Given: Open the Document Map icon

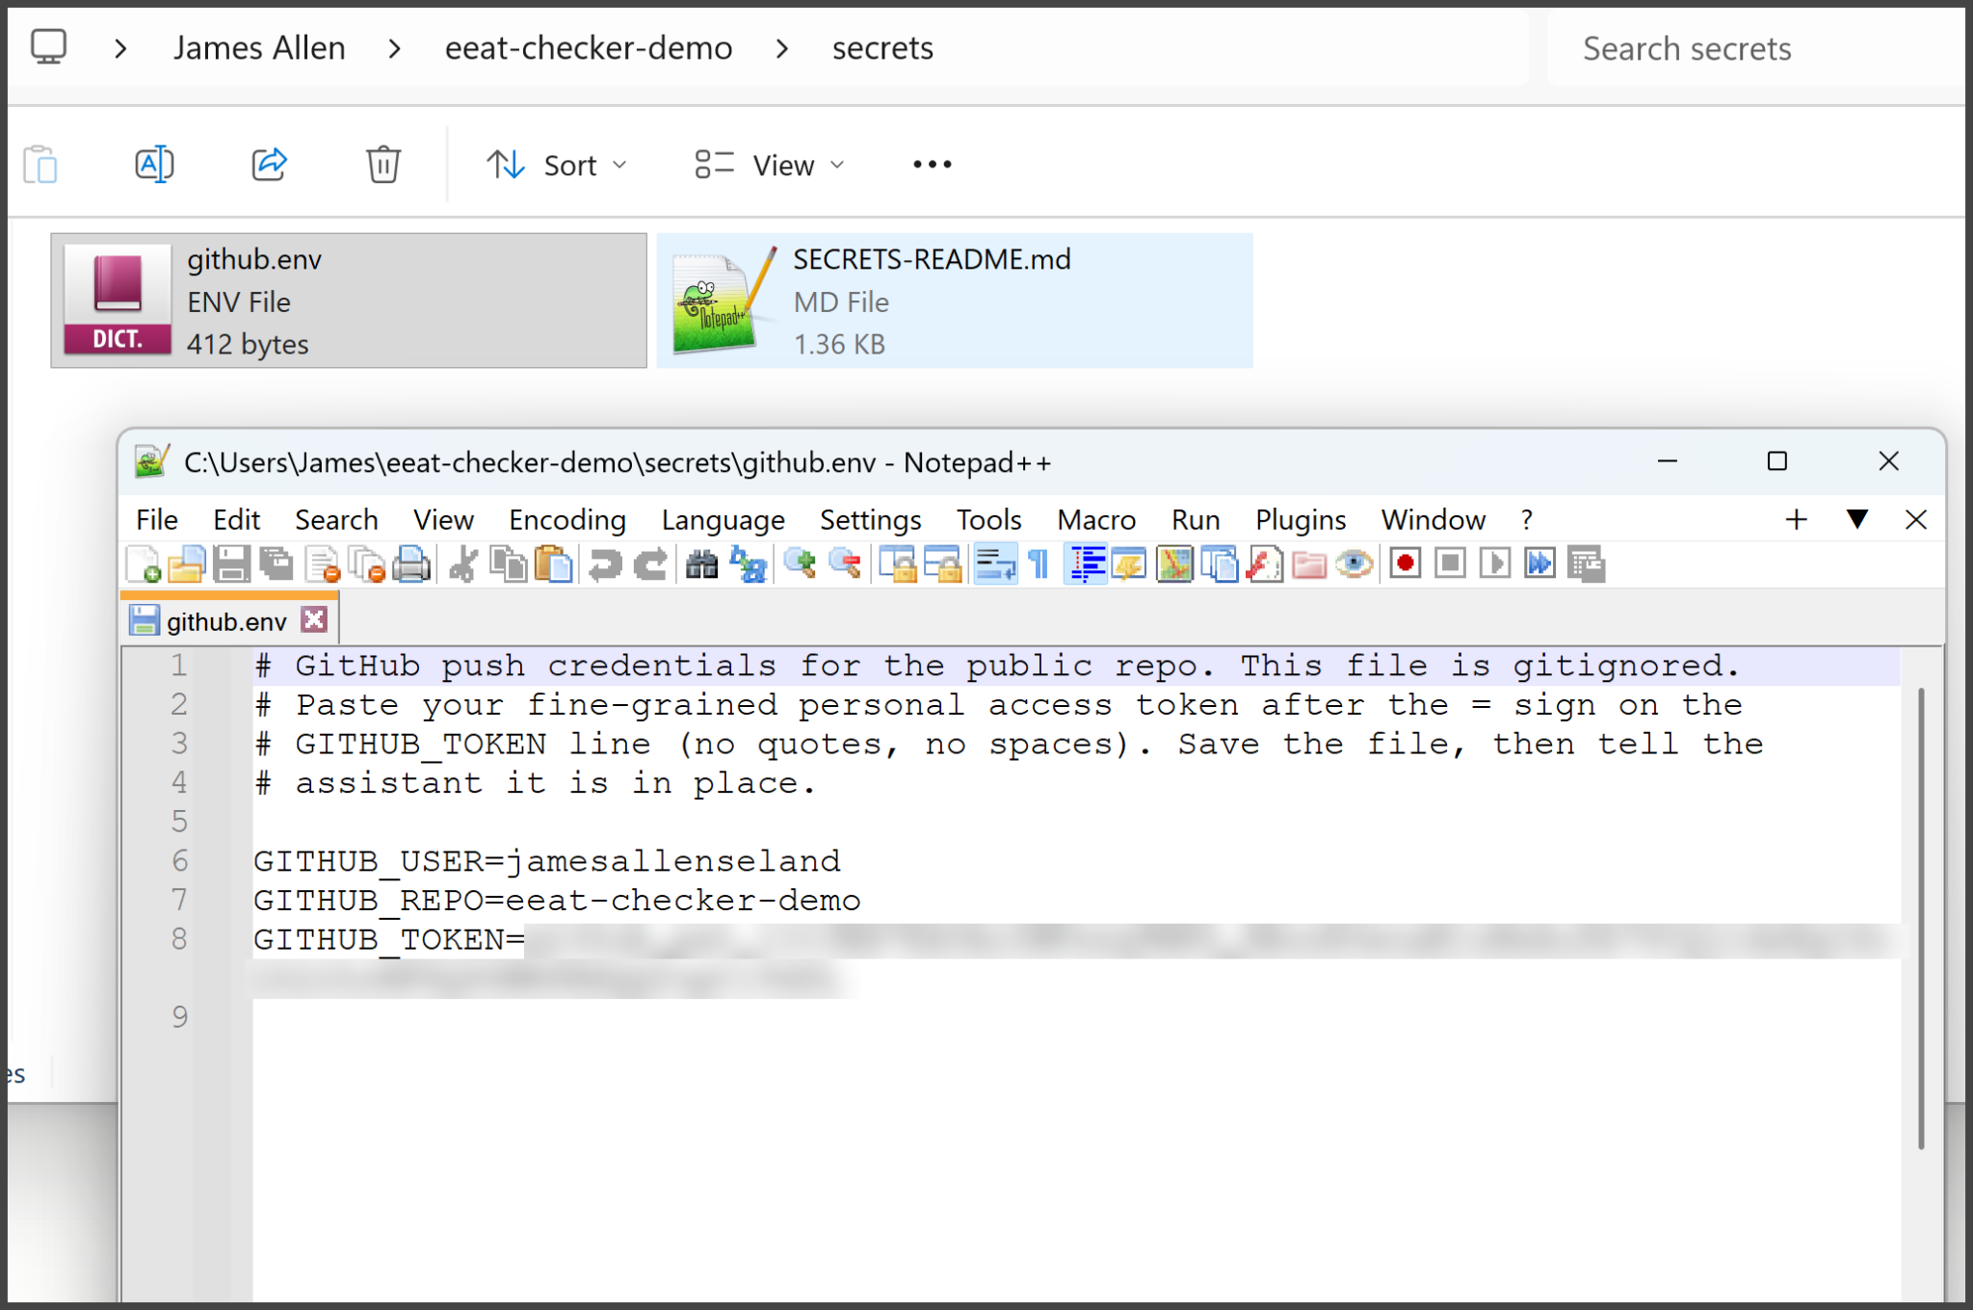Looking at the screenshot, I should (1174, 564).
